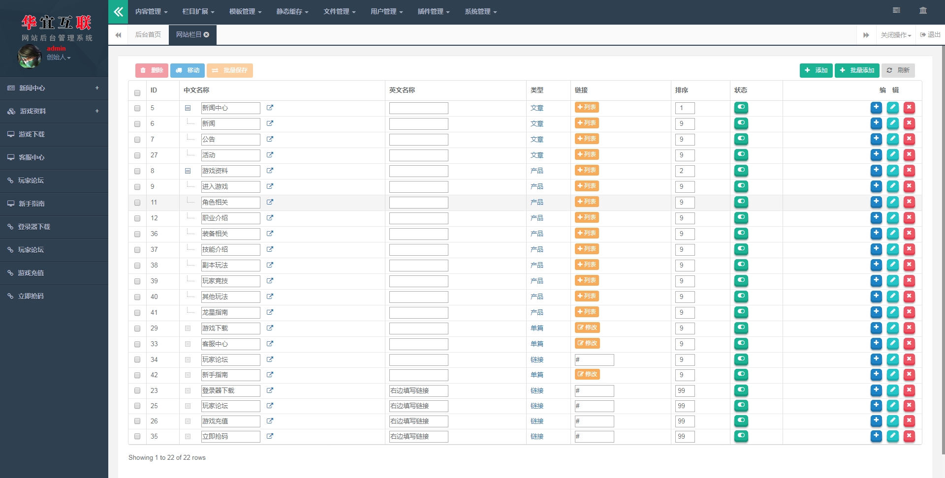The width and height of the screenshot is (945, 478).
Task: Click the 刷新 refresh button
Action: (x=898, y=70)
